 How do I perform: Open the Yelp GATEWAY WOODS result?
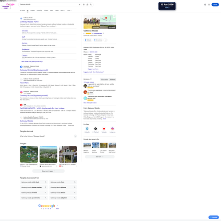(42, 108)
